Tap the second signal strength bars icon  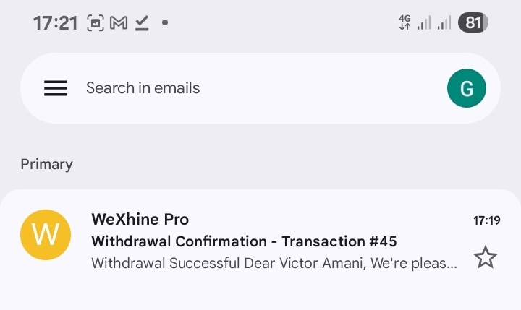[444, 23]
